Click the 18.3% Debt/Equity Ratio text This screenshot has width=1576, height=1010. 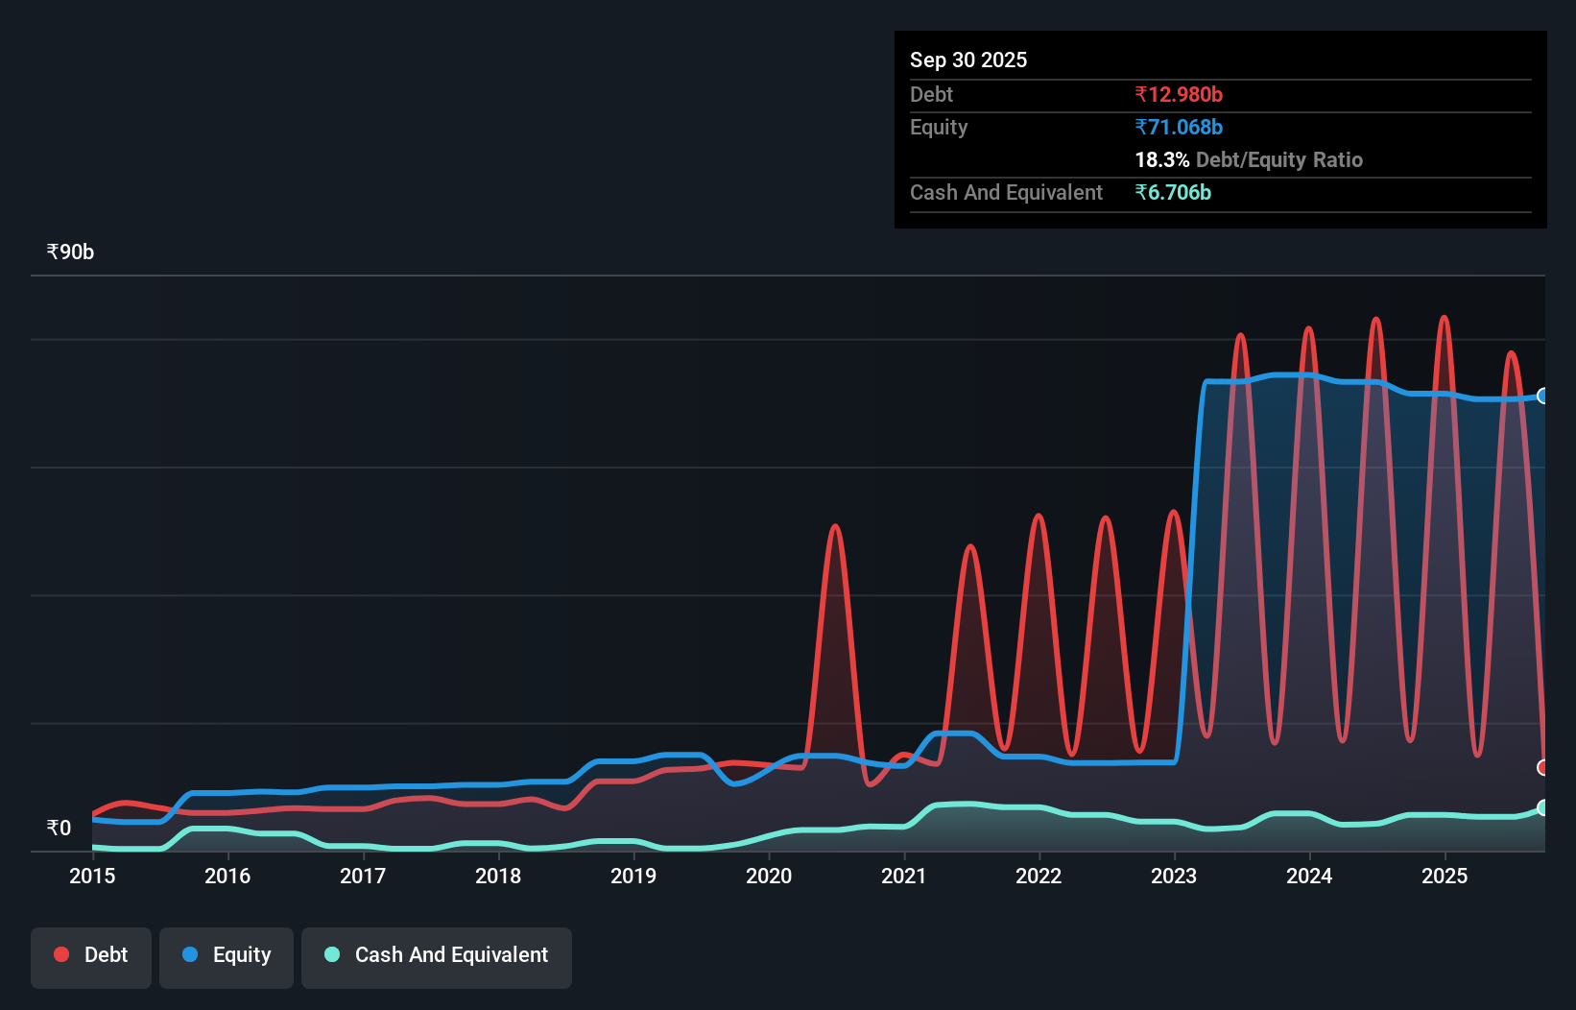coord(1249,160)
